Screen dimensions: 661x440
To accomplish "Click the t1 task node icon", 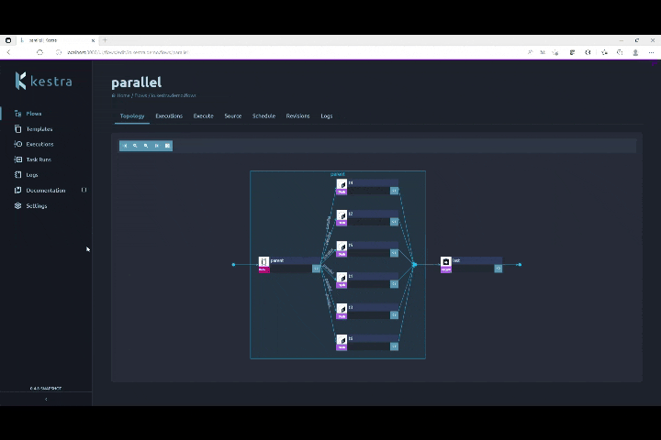I will [x=342, y=278].
